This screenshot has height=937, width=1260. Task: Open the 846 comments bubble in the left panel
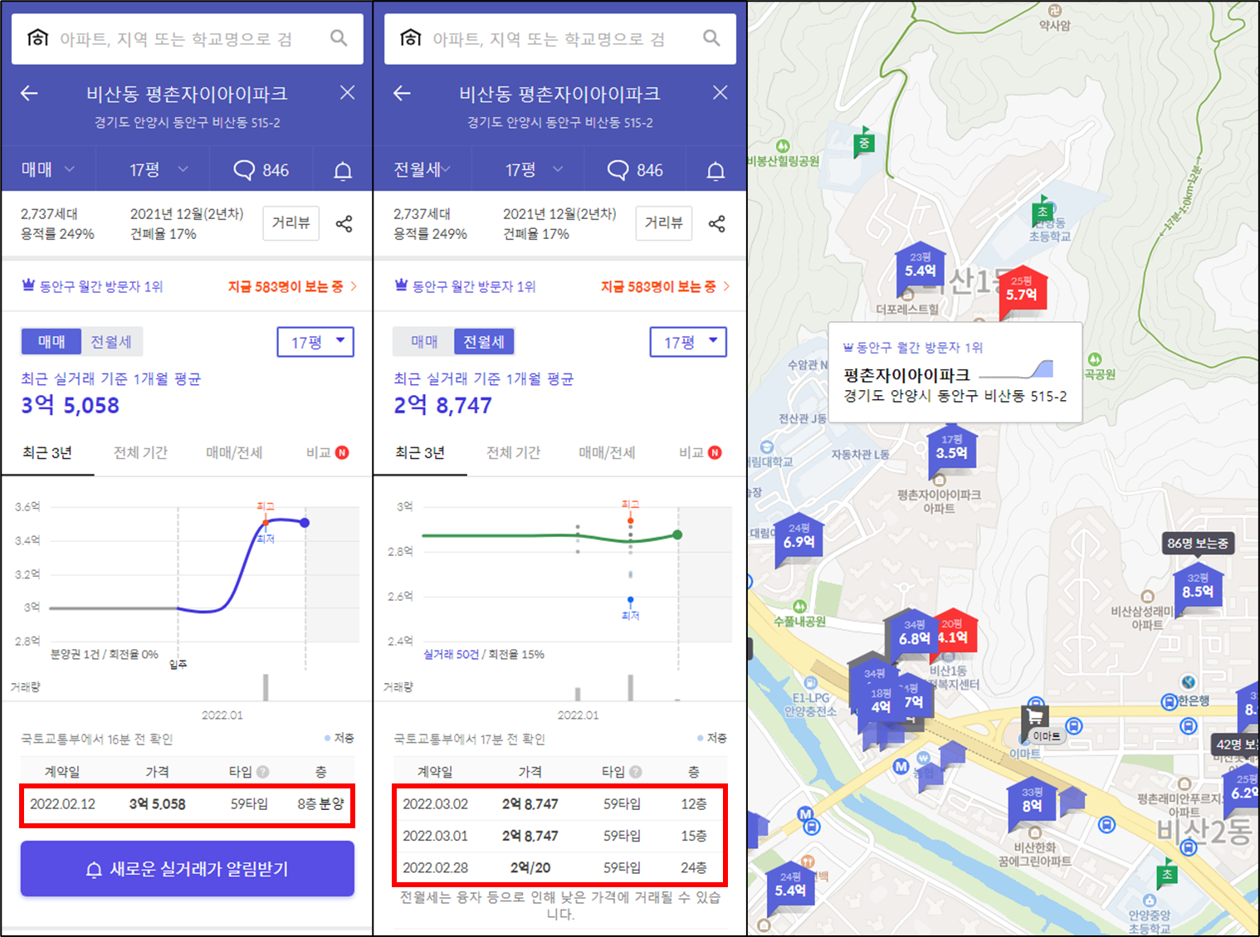pos(261,170)
